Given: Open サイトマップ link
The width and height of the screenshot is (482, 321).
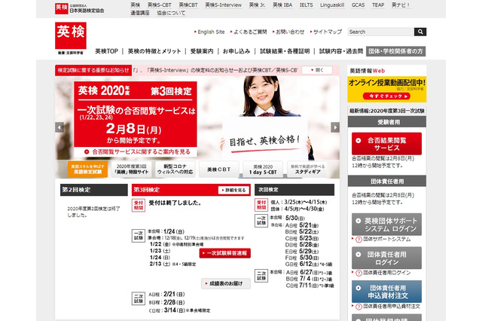Looking at the screenshot, I should [x=328, y=32].
